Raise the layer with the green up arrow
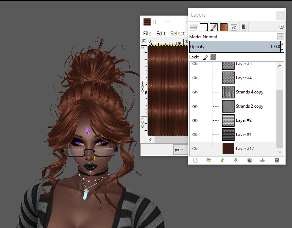 (x=222, y=160)
